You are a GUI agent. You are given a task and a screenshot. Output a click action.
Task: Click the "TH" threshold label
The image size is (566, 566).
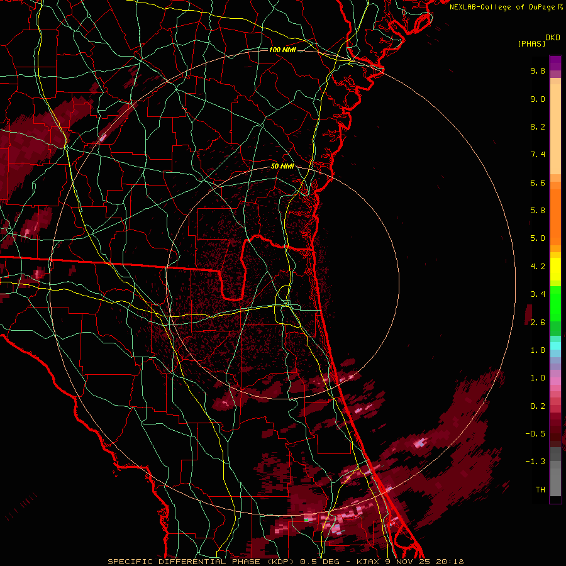540,490
